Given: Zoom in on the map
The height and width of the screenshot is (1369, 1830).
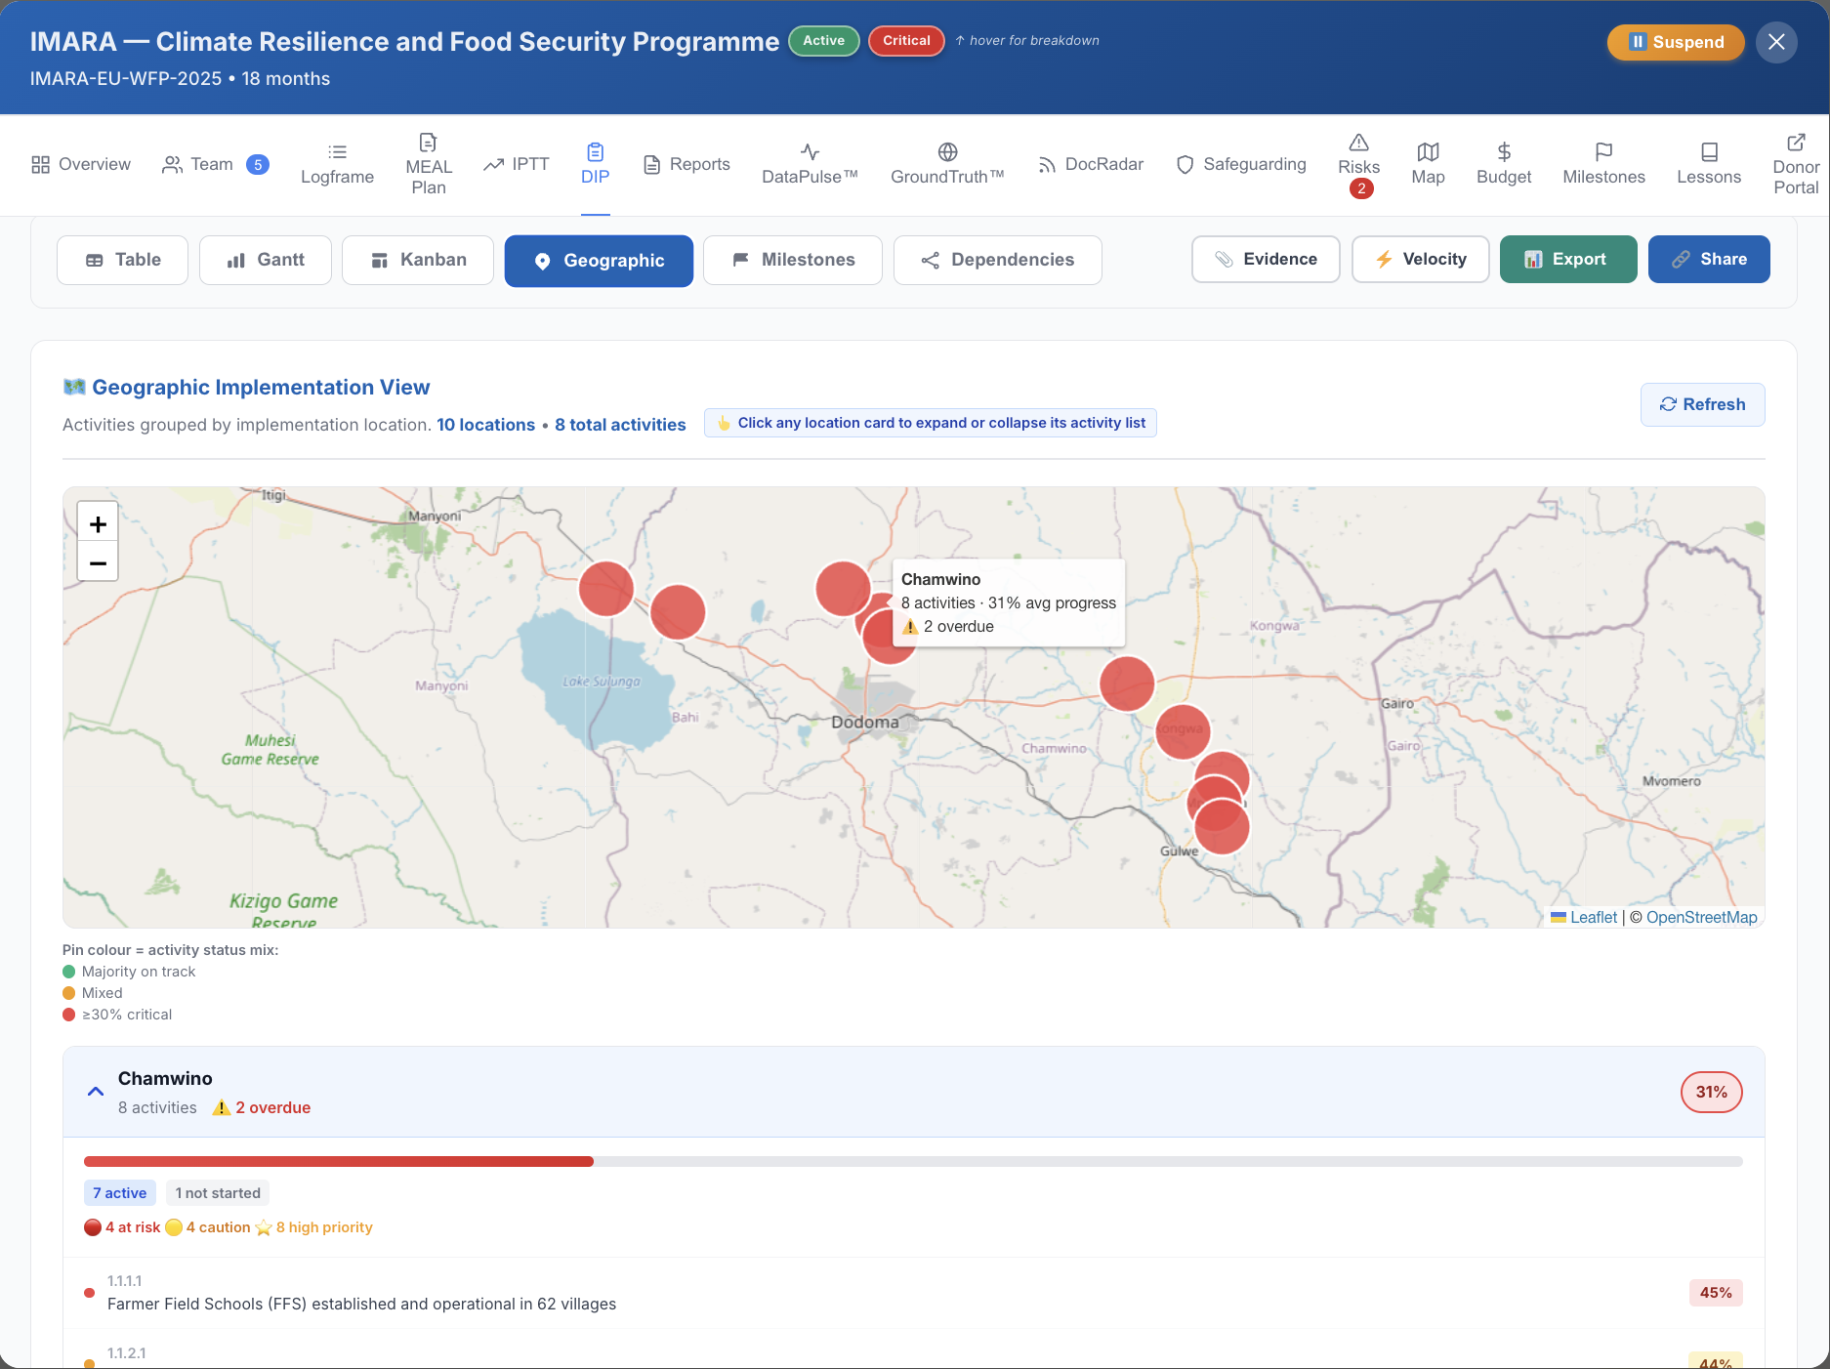Looking at the screenshot, I should 98,523.
